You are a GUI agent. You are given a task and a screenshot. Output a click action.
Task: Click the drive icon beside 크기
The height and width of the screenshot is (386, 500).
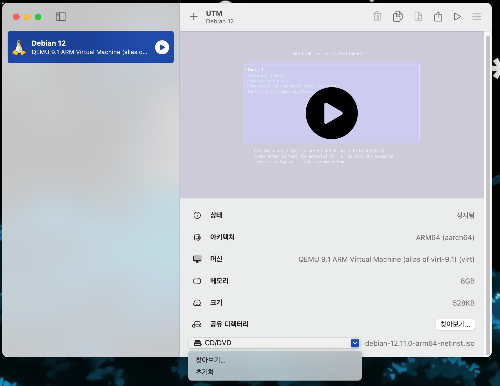pos(197,303)
